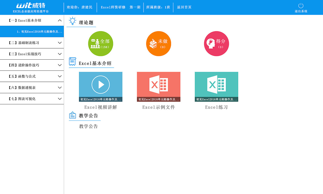Open the 【七】图表可视化 menu item

[x=32, y=99]
